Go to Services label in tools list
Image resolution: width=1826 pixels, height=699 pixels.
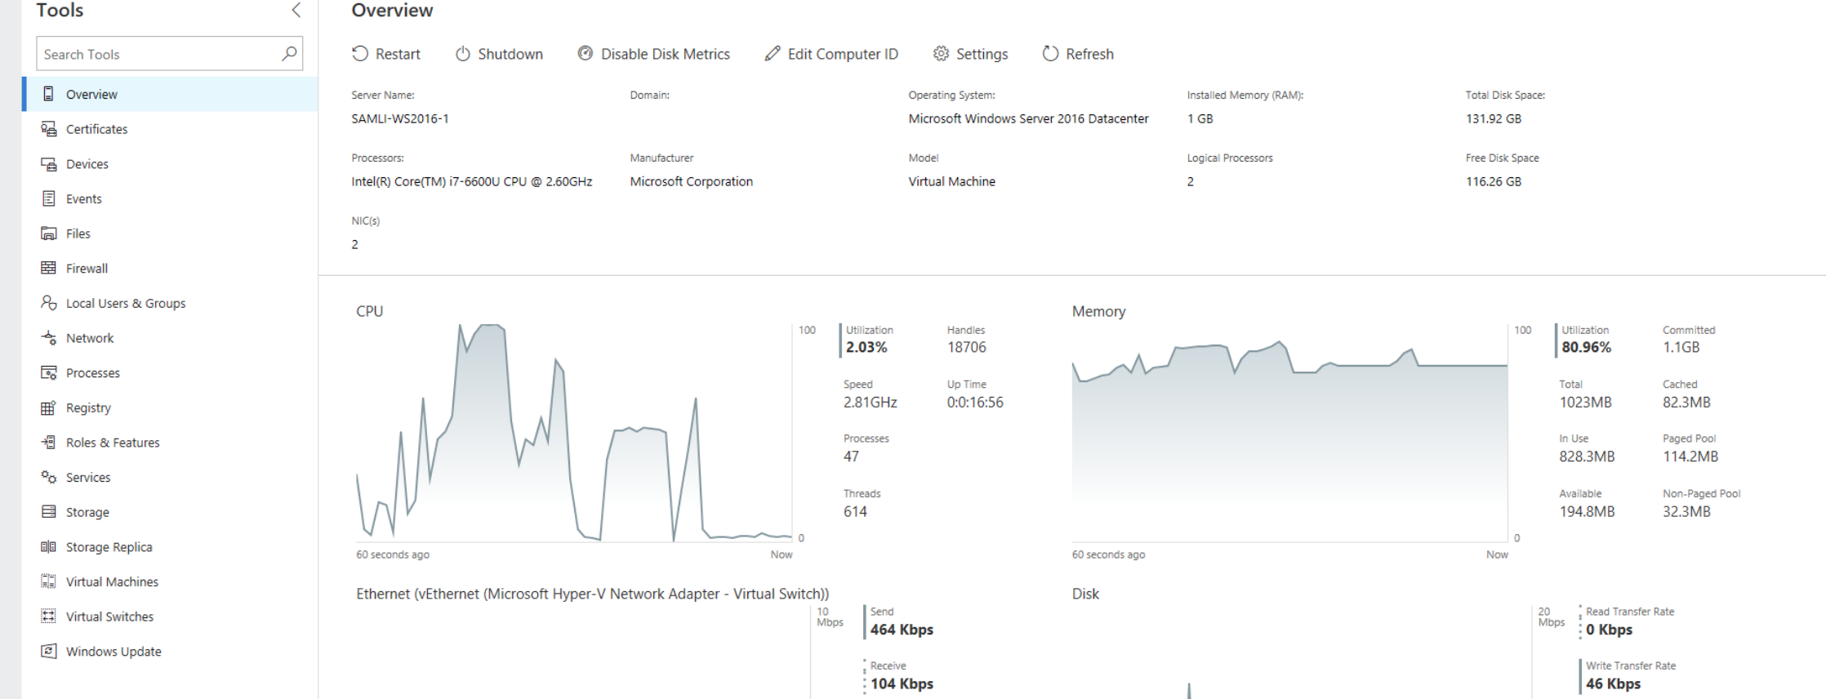(x=88, y=477)
